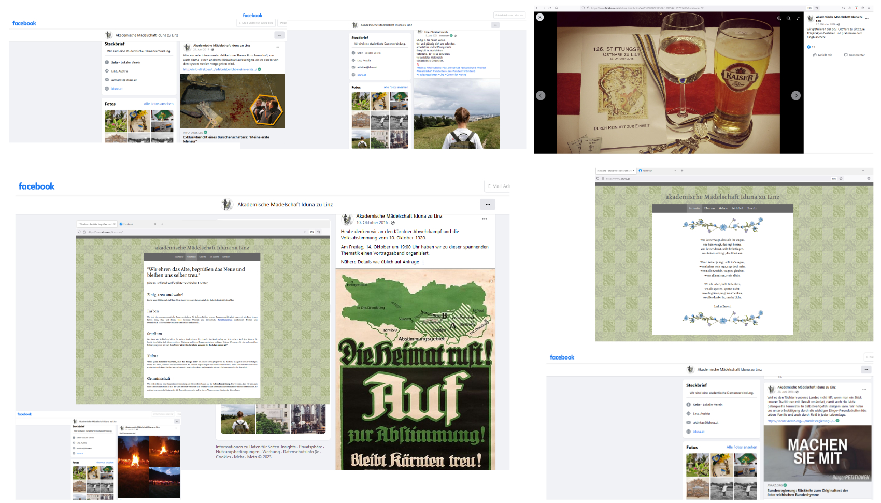Like the Stiftungsfest photo with Gefällt mir

click(x=822, y=55)
